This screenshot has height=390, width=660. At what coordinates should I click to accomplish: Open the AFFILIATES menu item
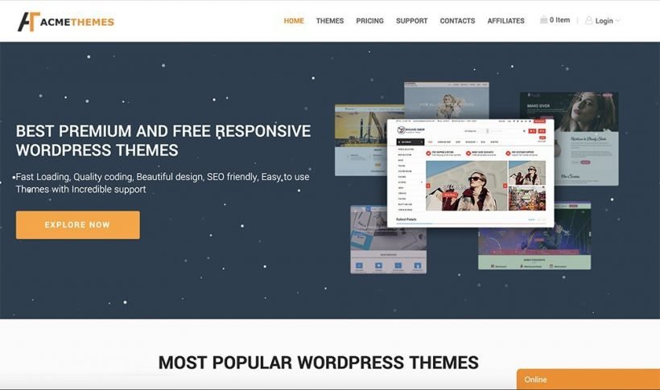[x=506, y=21]
